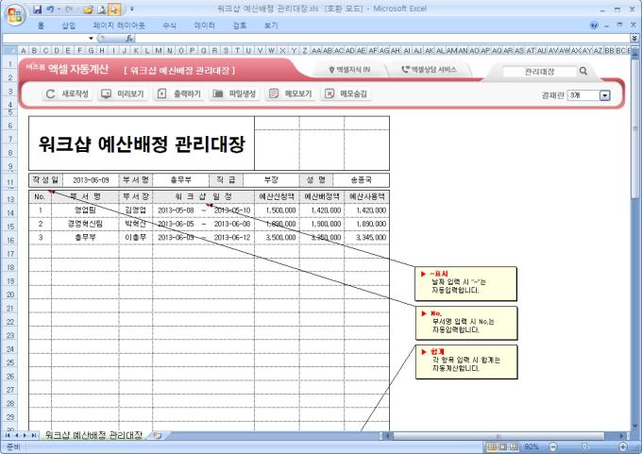Image resolution: width=642 pixels, height=454 pixels.
Task: Click the 미리보기 button
Action: click(x=124, y=93)
